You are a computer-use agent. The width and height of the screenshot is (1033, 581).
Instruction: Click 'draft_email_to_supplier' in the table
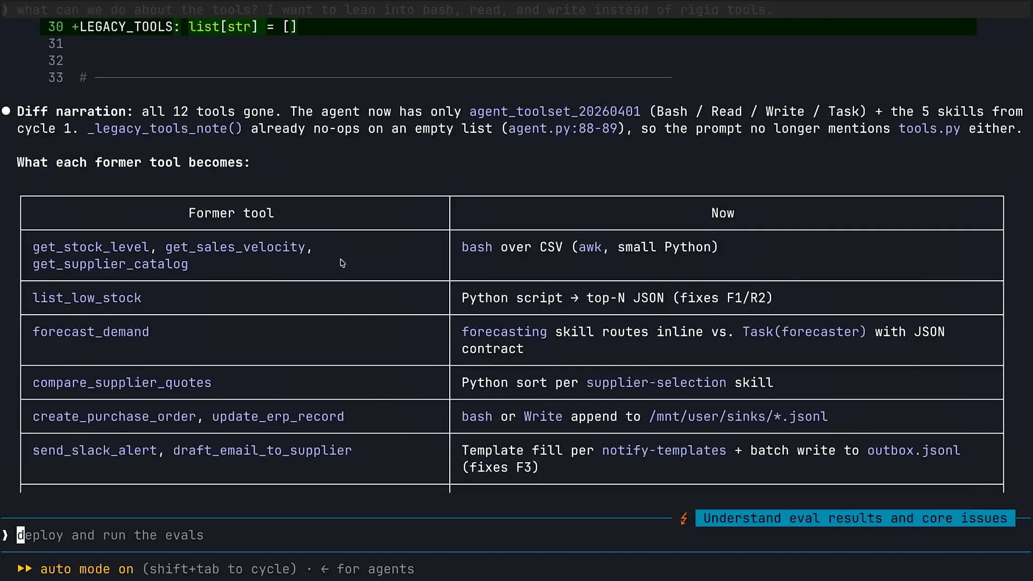[x=262, y=450]
